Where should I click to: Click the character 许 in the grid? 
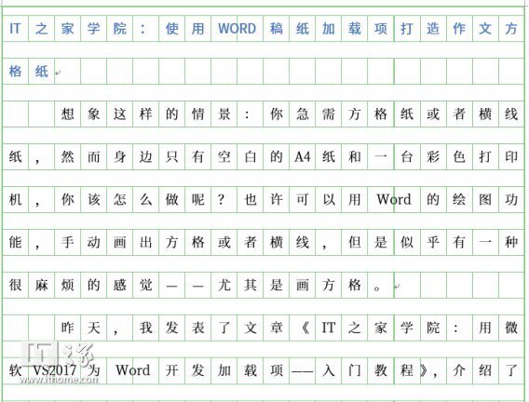pyautogui.click(x=277, y=199)
